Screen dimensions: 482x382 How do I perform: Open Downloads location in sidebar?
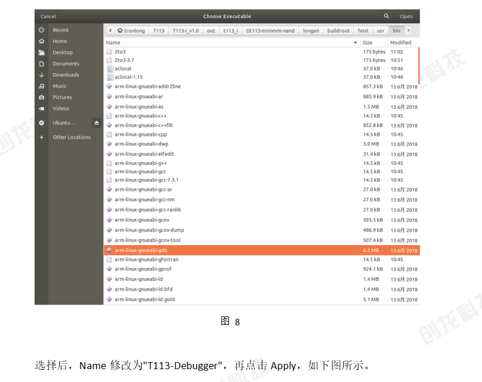pos(66,75)
